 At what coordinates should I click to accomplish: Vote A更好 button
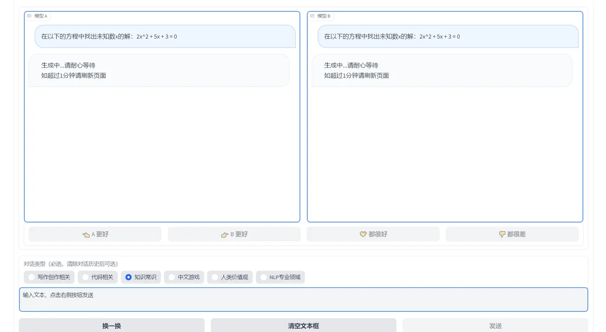[x=95, y=234]
